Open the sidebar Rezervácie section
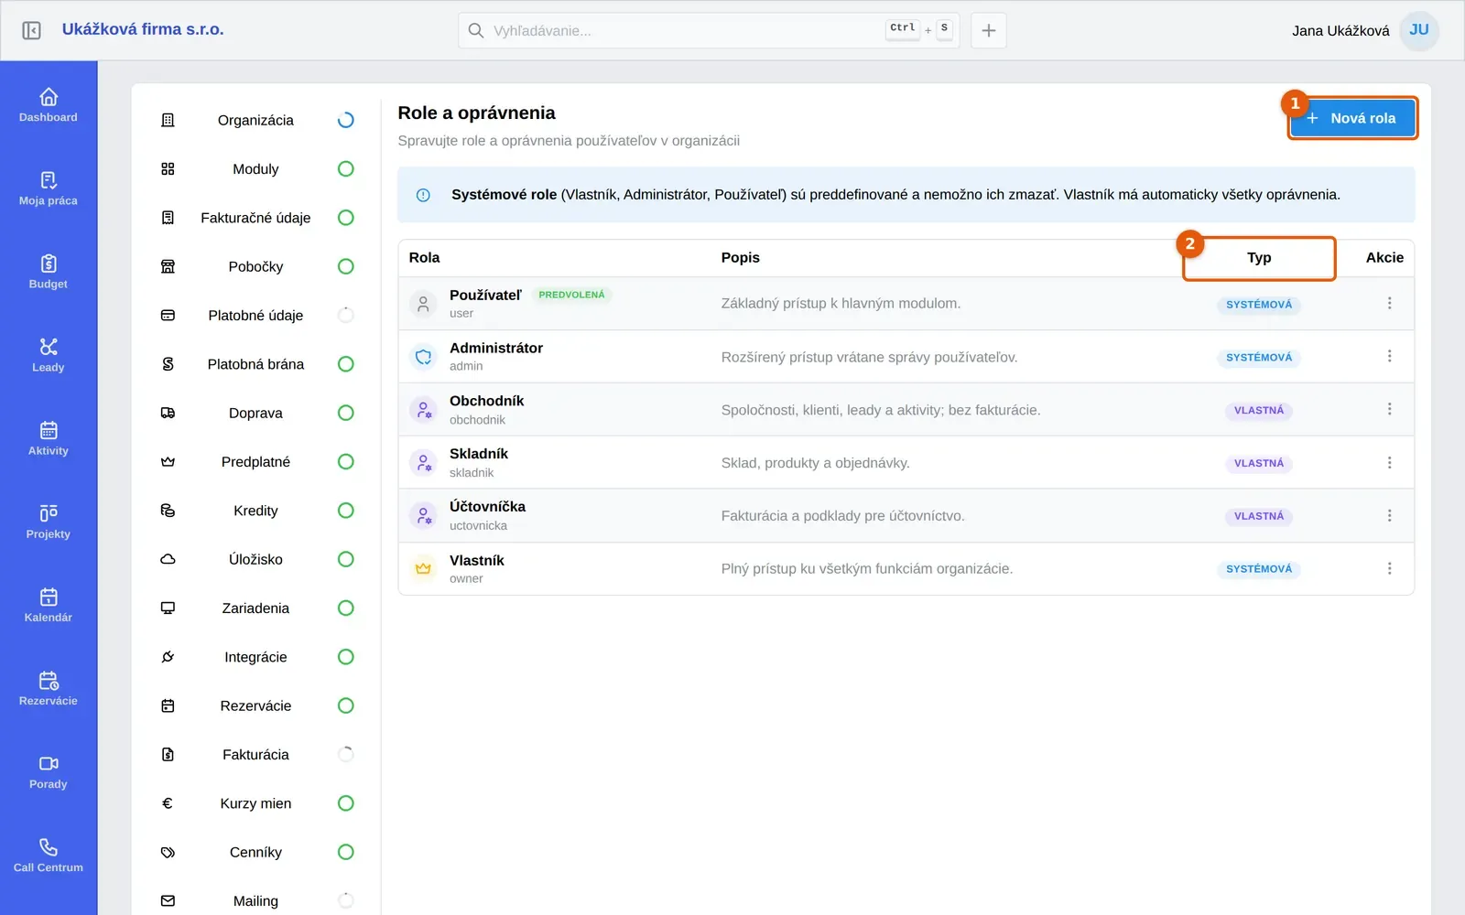The image size is (1465, 915). pos(49,688)
